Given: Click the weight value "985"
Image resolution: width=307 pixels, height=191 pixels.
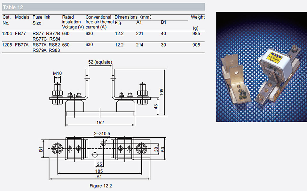Looking at the screenshot, I should pyautogui.click(x=196, y=34).
